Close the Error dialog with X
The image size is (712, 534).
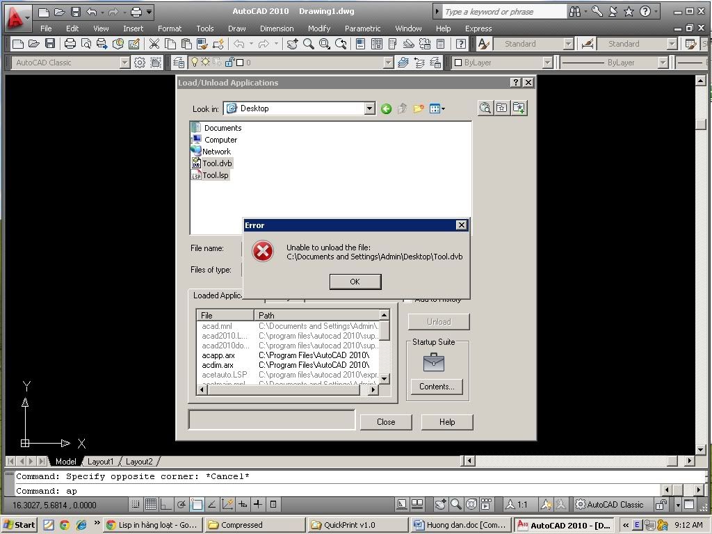462,225
